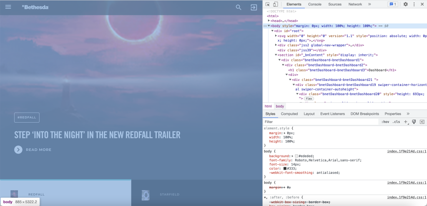Open the DevTools three-dot customize menu

pyautogui.click(x=414, y=4)
